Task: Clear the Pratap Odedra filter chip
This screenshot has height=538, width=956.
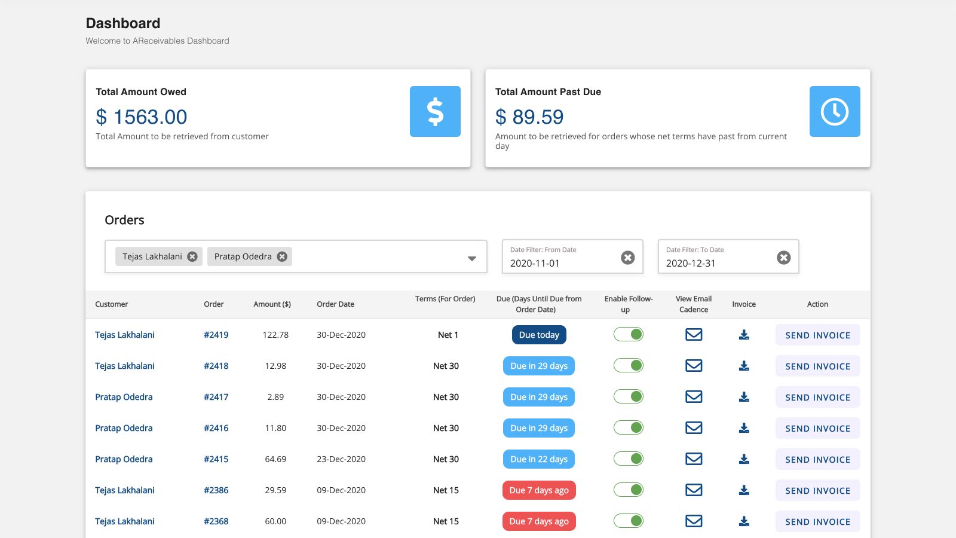Action: click(x=282, y=256)
